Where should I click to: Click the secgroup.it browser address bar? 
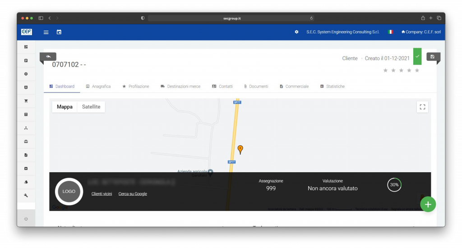pyautogui.click(x=231, y=18)
